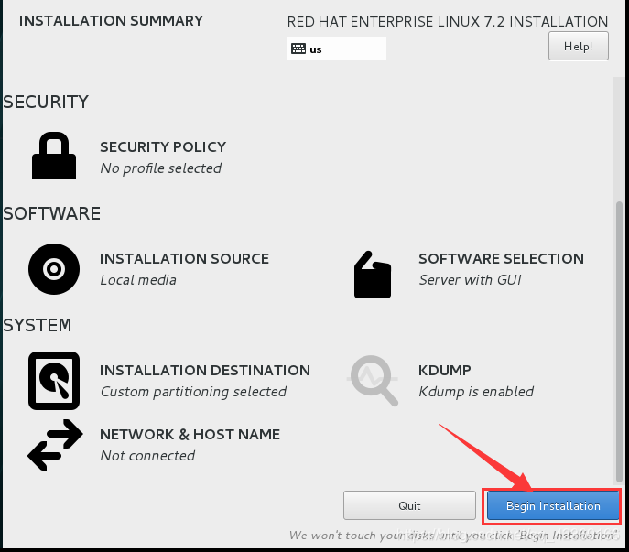This screenshot has width=629, height=552.
Task: Click 'Local media' status text
Action: click(138, 280)
